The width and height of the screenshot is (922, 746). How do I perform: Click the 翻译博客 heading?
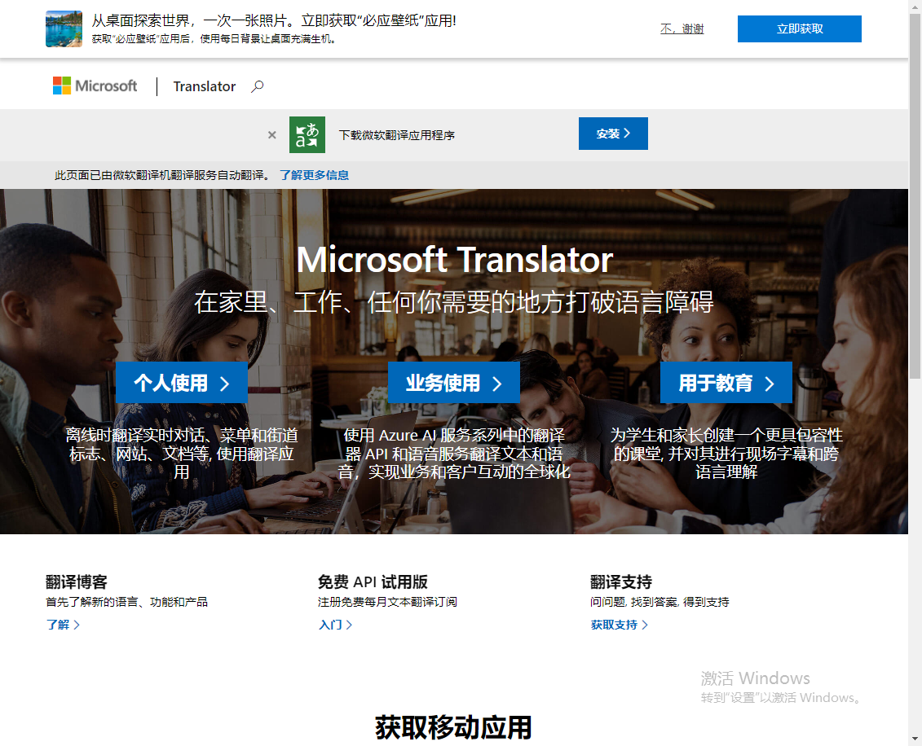pyautogui.click(x=77, y=581)
